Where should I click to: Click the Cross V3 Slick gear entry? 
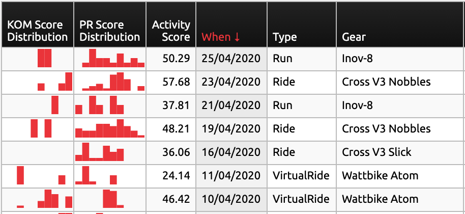coord(376,152)
